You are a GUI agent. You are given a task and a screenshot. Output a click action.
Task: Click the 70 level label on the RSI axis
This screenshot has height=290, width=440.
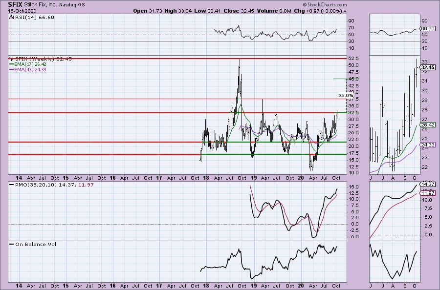[352, 28]
